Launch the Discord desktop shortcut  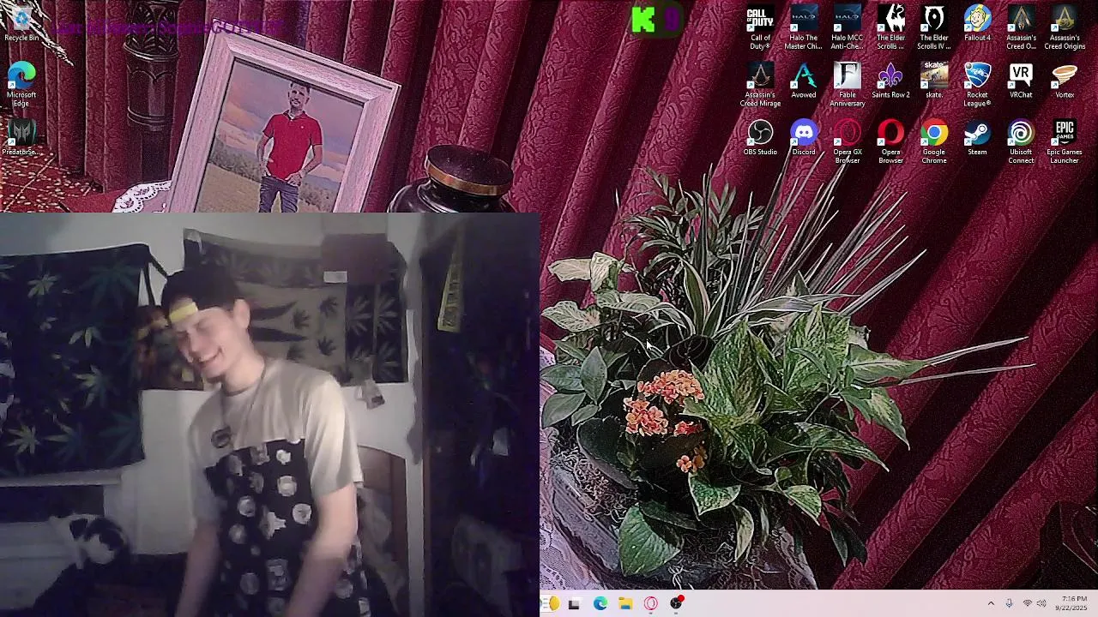point(804,138)
